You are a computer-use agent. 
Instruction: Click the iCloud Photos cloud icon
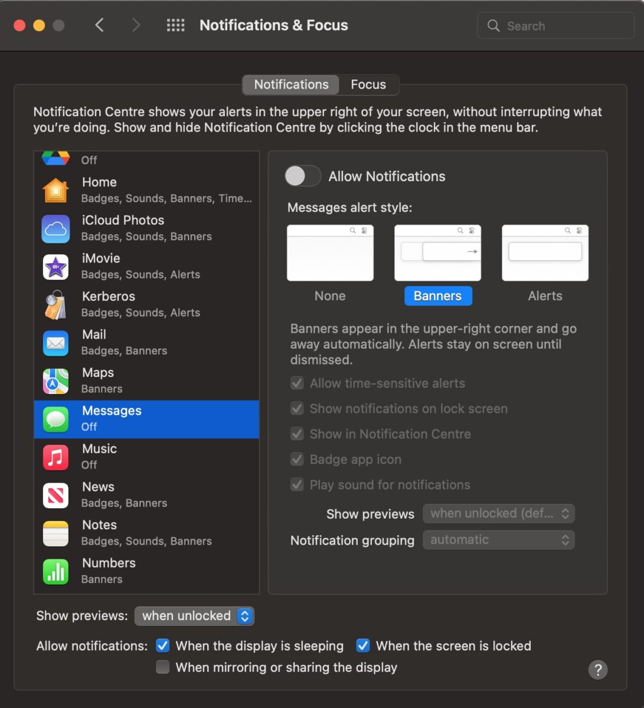coord(55,229)
